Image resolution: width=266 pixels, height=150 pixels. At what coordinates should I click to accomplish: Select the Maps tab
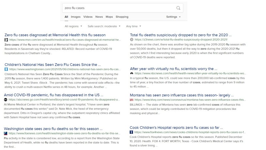point(109,17)
